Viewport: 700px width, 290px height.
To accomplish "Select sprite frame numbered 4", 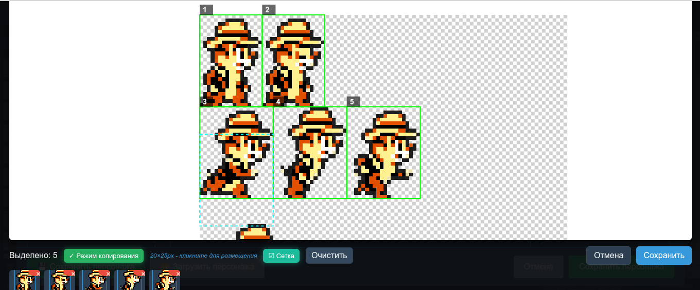I will (310, 153).
